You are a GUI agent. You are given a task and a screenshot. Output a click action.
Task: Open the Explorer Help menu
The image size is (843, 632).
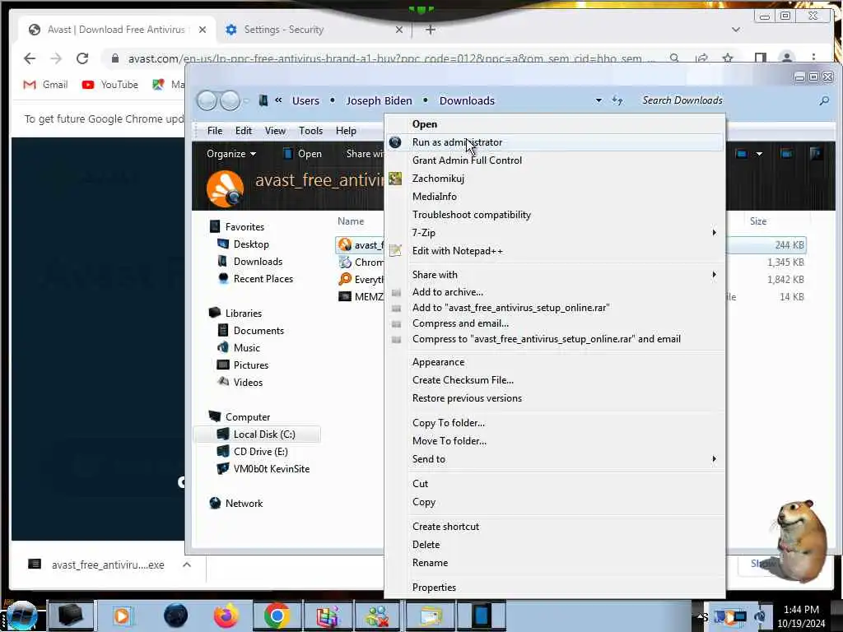[x=346, y=131]
